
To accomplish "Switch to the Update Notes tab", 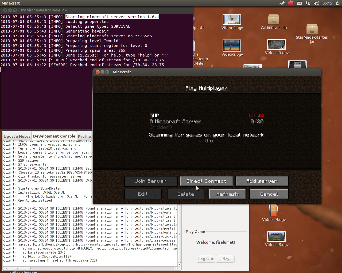I will [x=17, y=136].
